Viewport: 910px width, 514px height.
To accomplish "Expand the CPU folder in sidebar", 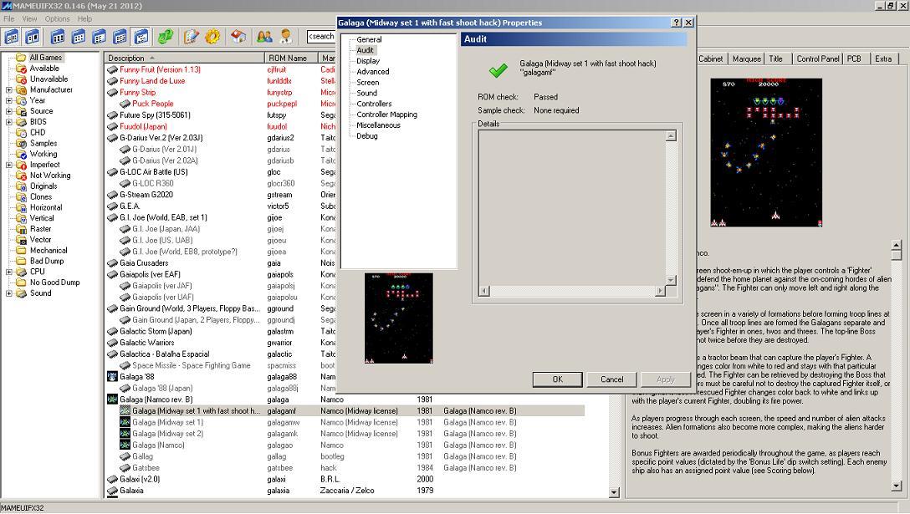I will (9, 272).
